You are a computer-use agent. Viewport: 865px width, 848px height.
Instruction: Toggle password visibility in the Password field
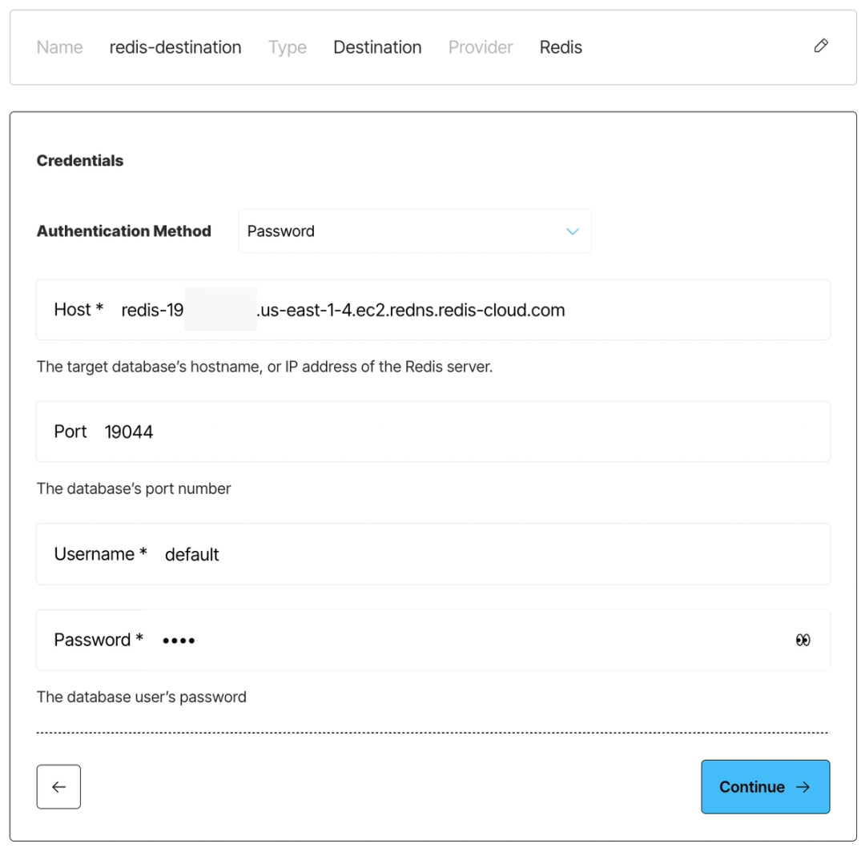point(803,639)
